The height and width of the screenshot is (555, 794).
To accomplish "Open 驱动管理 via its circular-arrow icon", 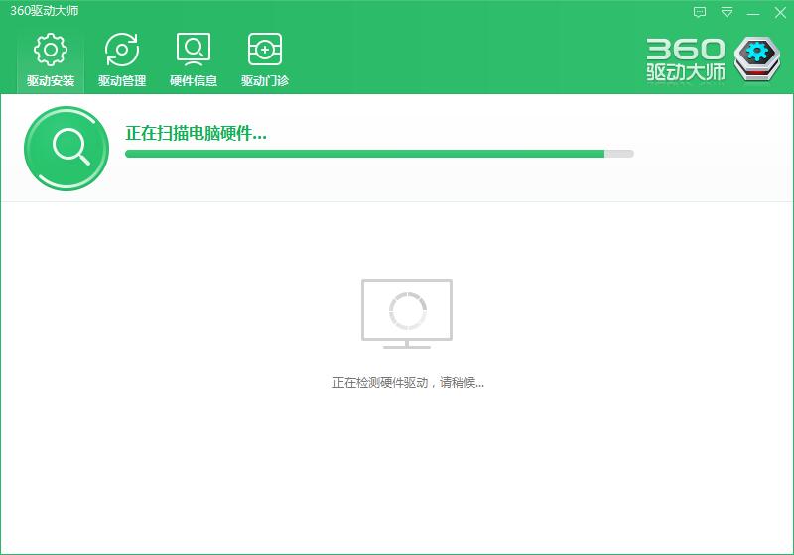I will (122, 50).
